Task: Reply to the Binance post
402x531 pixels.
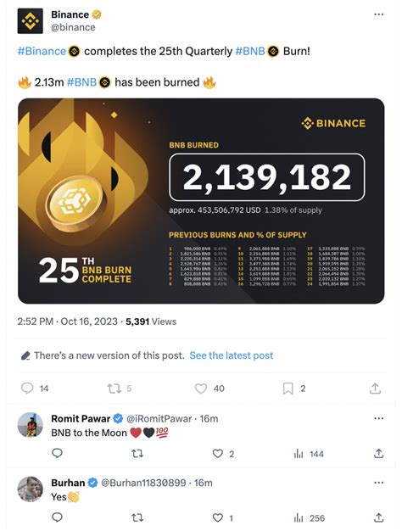Action: tap(27, 388)
